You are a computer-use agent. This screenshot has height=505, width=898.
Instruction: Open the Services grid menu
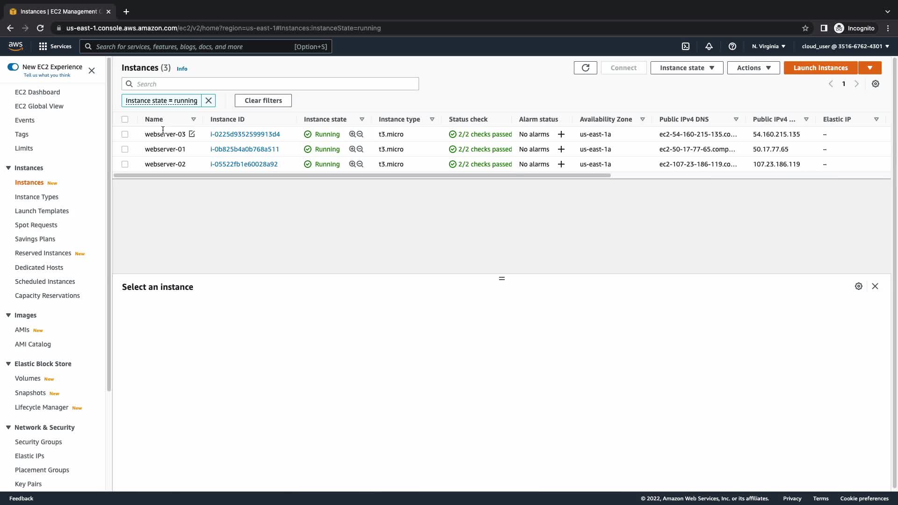pyautogui.click(x=43, y=46)
